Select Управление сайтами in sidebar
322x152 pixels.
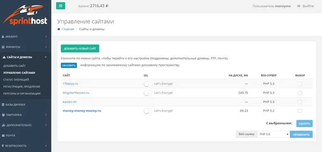coord(19,73)
